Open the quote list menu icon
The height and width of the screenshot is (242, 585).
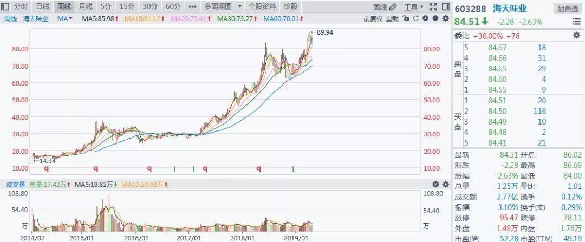[576, 22]
